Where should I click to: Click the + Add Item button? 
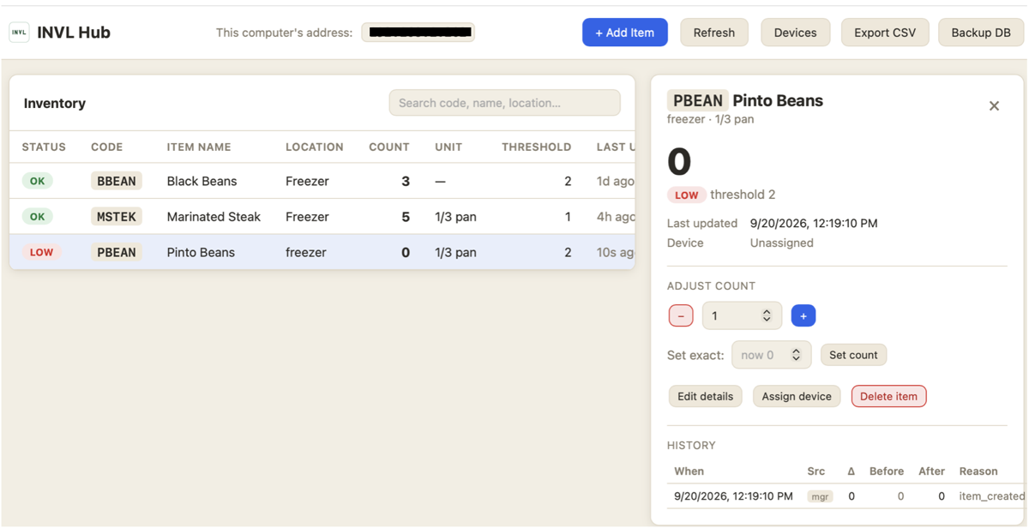(x=625, y=33)
